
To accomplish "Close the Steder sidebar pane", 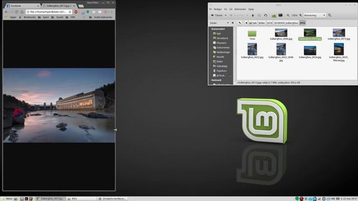I will coord(233,23).
